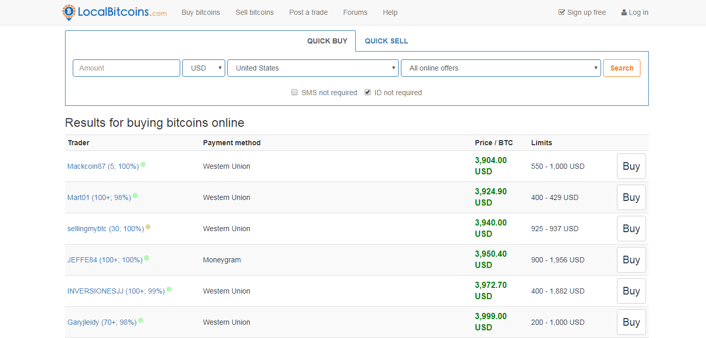
Task: Select the Quick Buy tab
Action: pyautogui.click(x=327, y=41)
